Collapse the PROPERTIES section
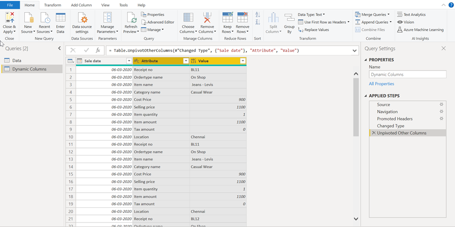The image size is (455, 227). coord(366,60)
